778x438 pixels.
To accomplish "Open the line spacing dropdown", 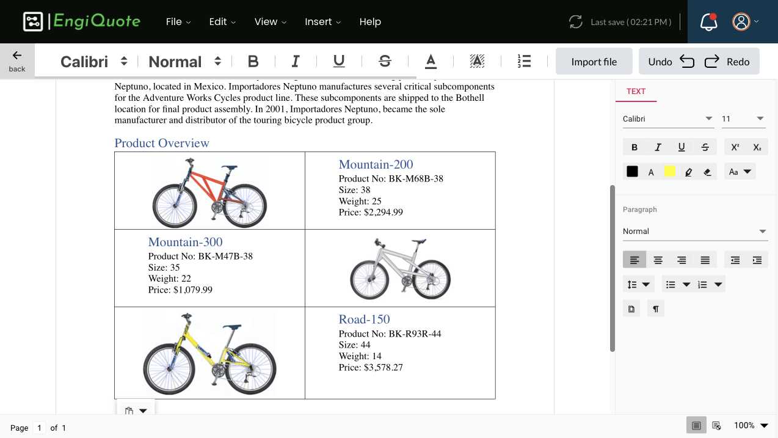I will [638, 285].
